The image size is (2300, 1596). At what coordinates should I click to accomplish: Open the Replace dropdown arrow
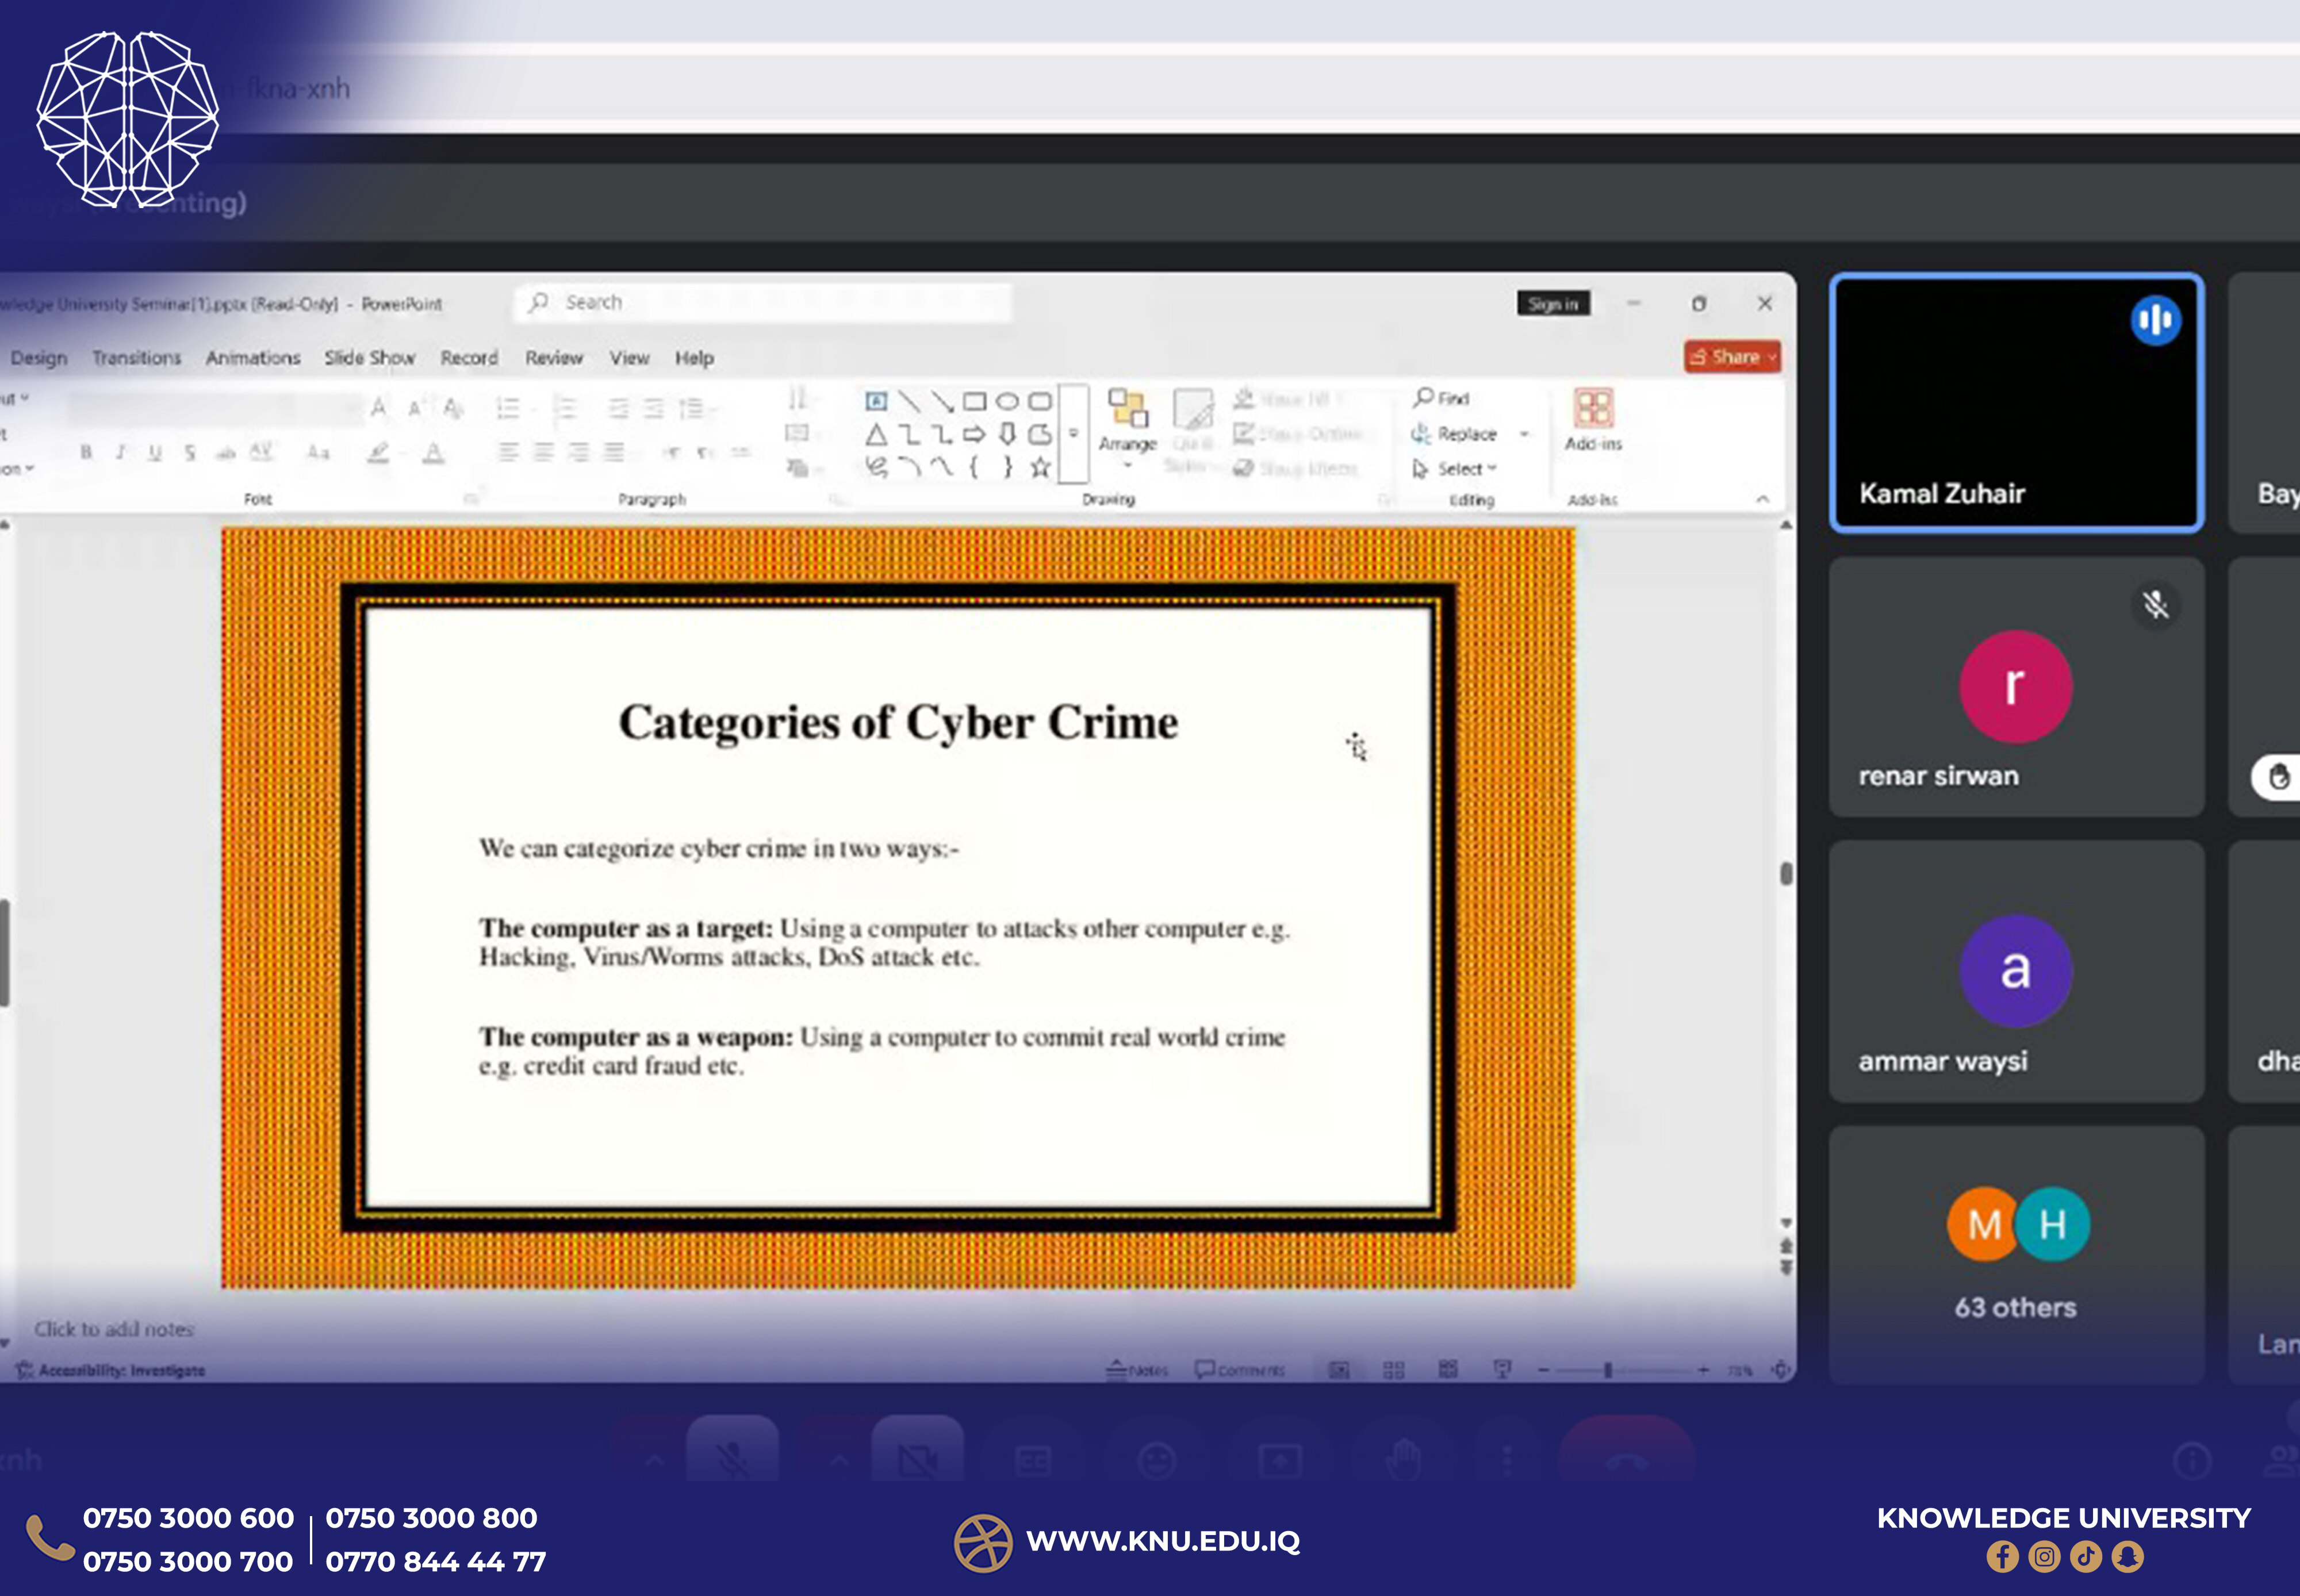tap(1524, 434)
